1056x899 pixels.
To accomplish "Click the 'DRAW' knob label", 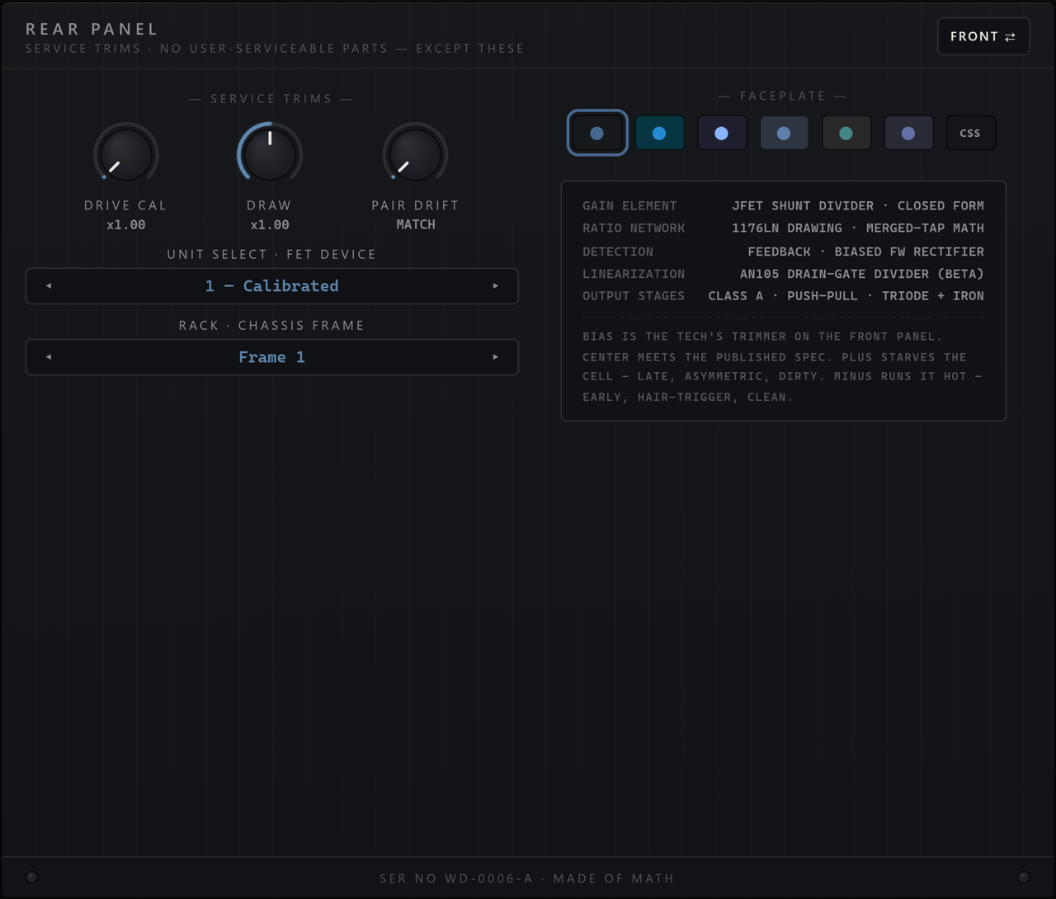I will 269,205.
